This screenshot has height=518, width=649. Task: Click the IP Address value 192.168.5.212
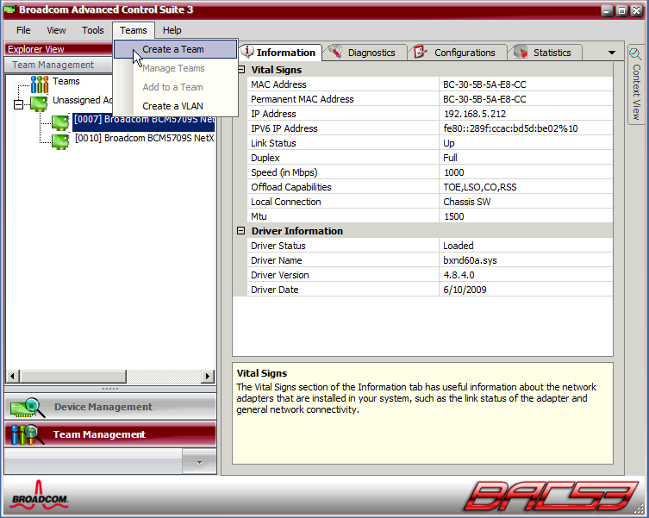tap(475, 114)
